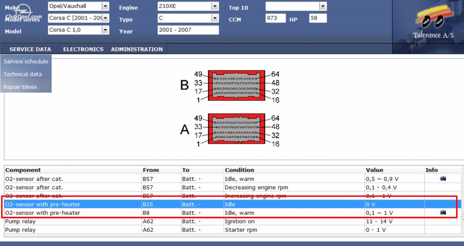Click the value 0,1 - 0,4 V
464x246 pixels.
click(x=381, y=188)
